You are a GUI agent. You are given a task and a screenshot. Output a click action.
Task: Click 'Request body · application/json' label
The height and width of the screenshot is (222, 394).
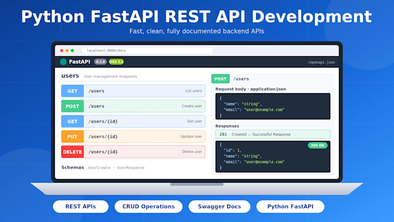(x=250, y=89)
